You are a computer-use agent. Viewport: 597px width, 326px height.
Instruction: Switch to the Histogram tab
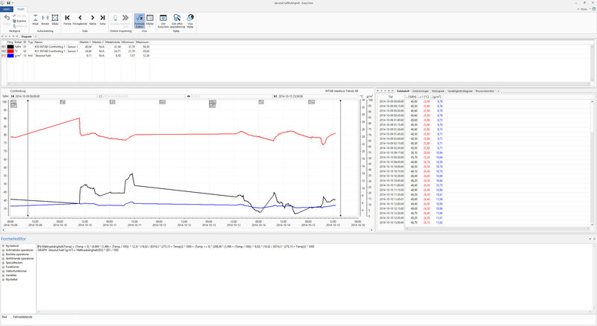pyautogui.click(x=438, y=92)
